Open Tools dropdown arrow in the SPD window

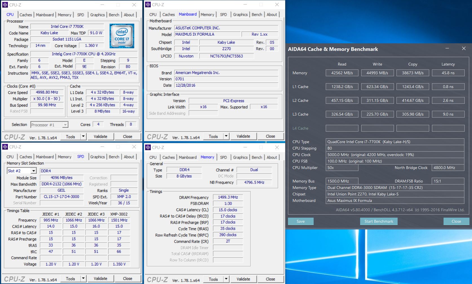click(x=83, y=279)
